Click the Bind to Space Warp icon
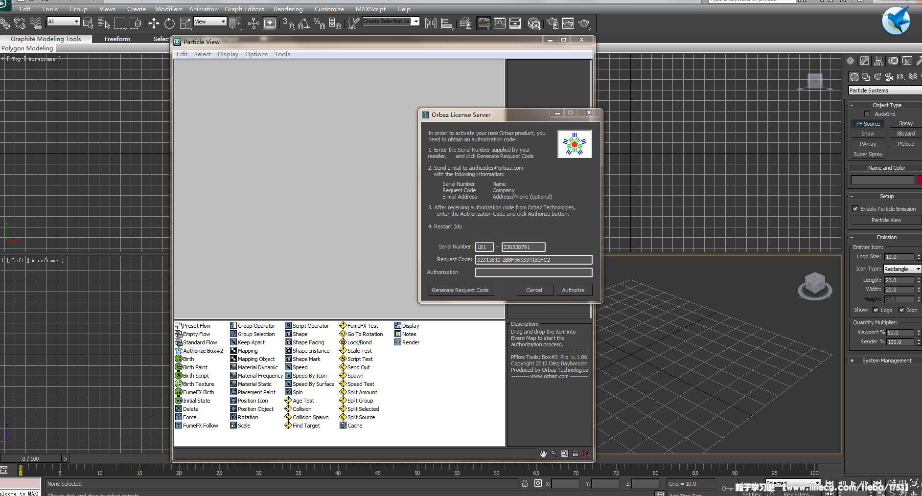 point(36,23)
